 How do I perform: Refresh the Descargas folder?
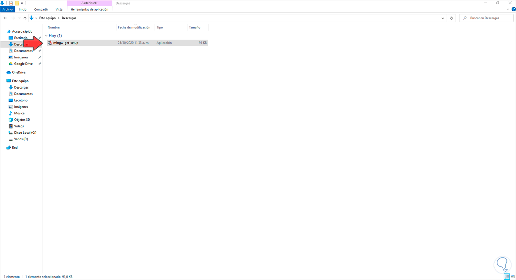452,18
